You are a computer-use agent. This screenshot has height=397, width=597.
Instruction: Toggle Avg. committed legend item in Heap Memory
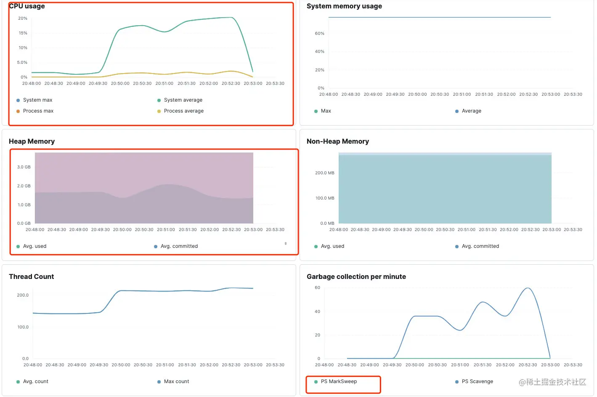pos(176,246)
